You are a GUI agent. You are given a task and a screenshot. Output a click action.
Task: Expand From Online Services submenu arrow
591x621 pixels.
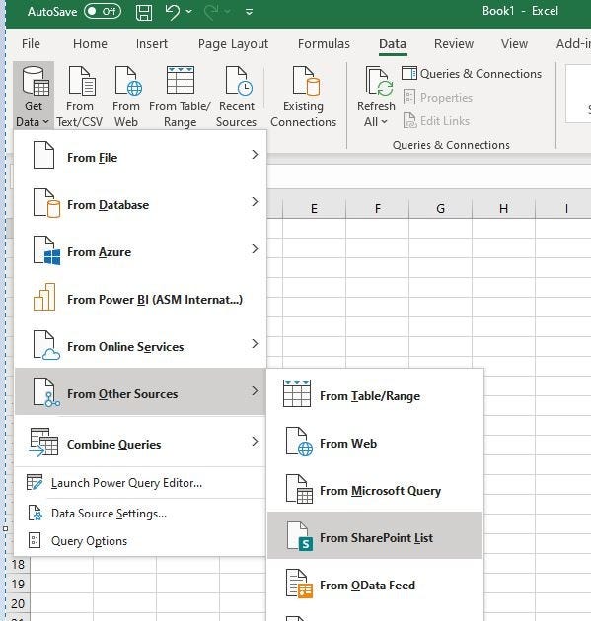255,343
